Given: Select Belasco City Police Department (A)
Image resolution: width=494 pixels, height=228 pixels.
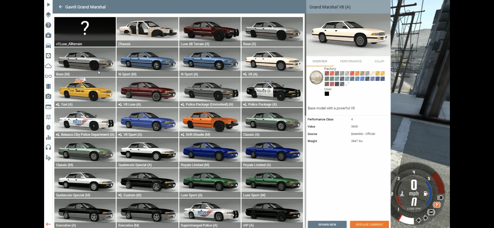Looking at the screenshot, I should tap(85, 123).
